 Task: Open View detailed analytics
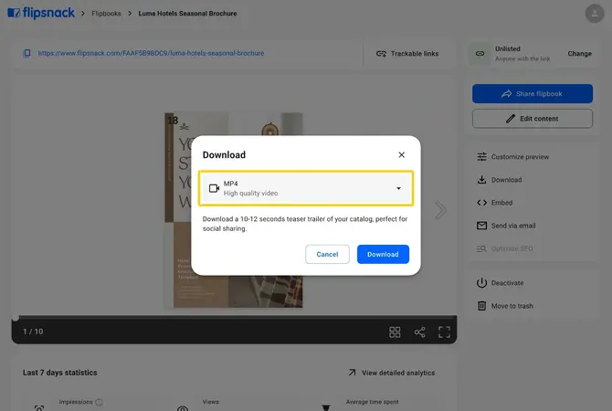[x=392, y=373]
